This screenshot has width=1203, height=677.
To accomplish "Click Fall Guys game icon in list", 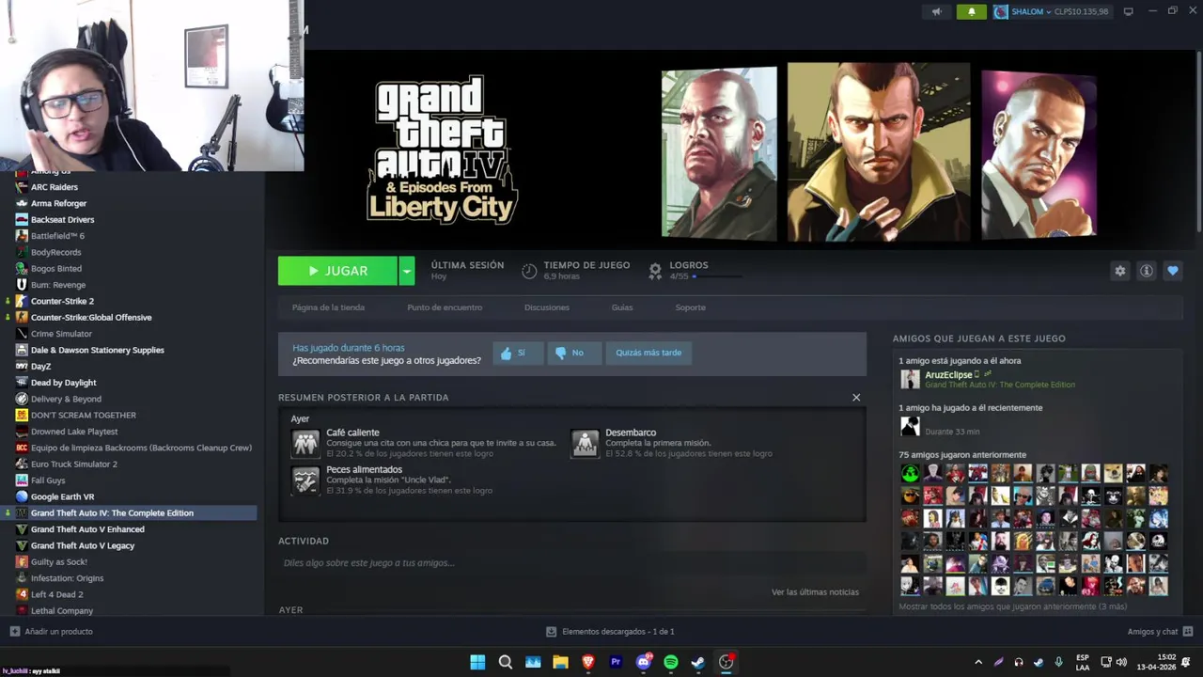I will pos(22,480).
